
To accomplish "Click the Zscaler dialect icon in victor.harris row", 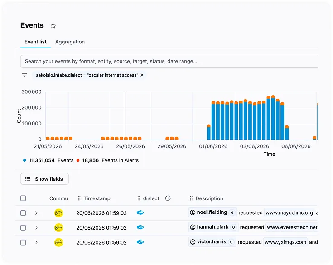I will (140, 242).
